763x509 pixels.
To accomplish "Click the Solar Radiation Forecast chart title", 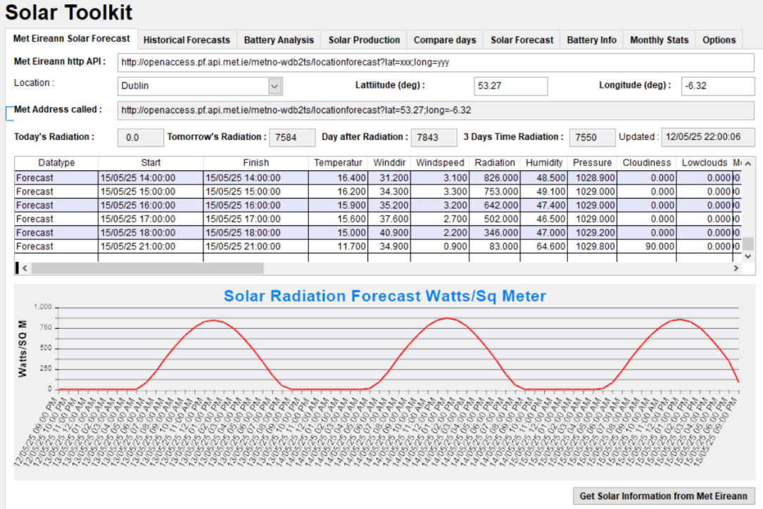I will coord(385,296).
